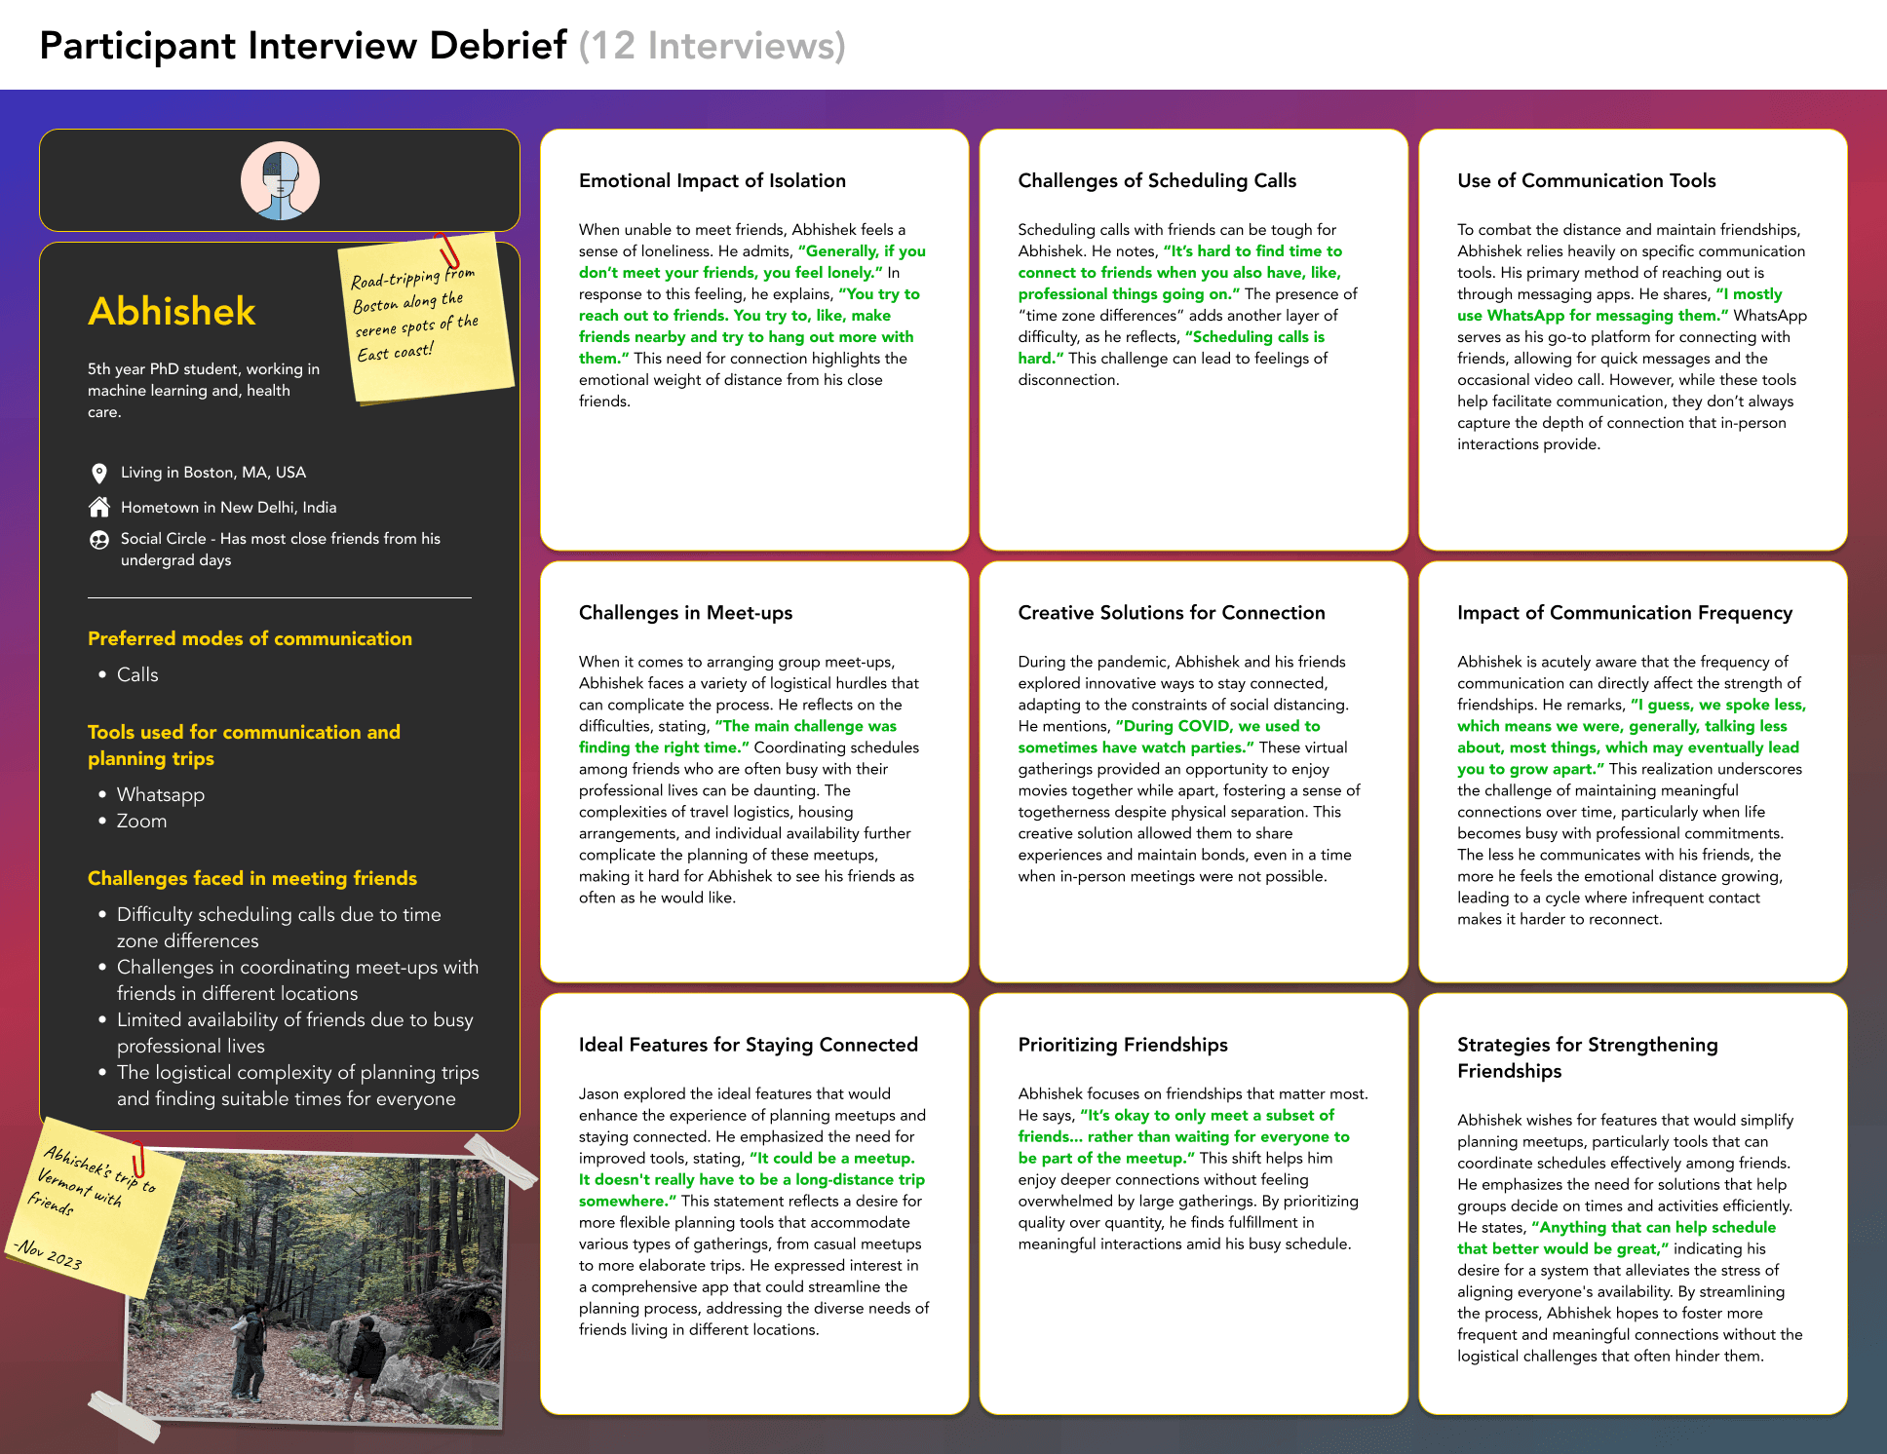Select the Creative Solutions for Connection heading

(x=1171, y=612)
